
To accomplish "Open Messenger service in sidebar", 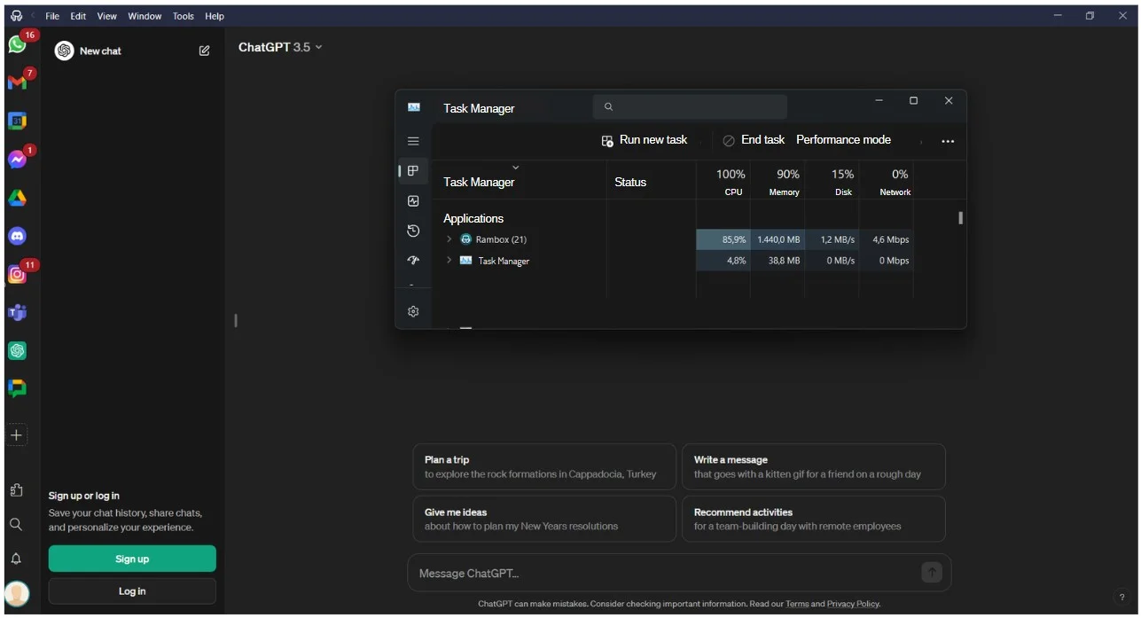I will tap(17, 160).
